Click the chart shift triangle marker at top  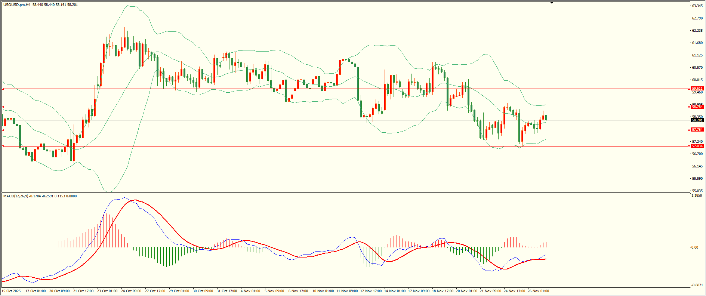(x=552, y=3)
